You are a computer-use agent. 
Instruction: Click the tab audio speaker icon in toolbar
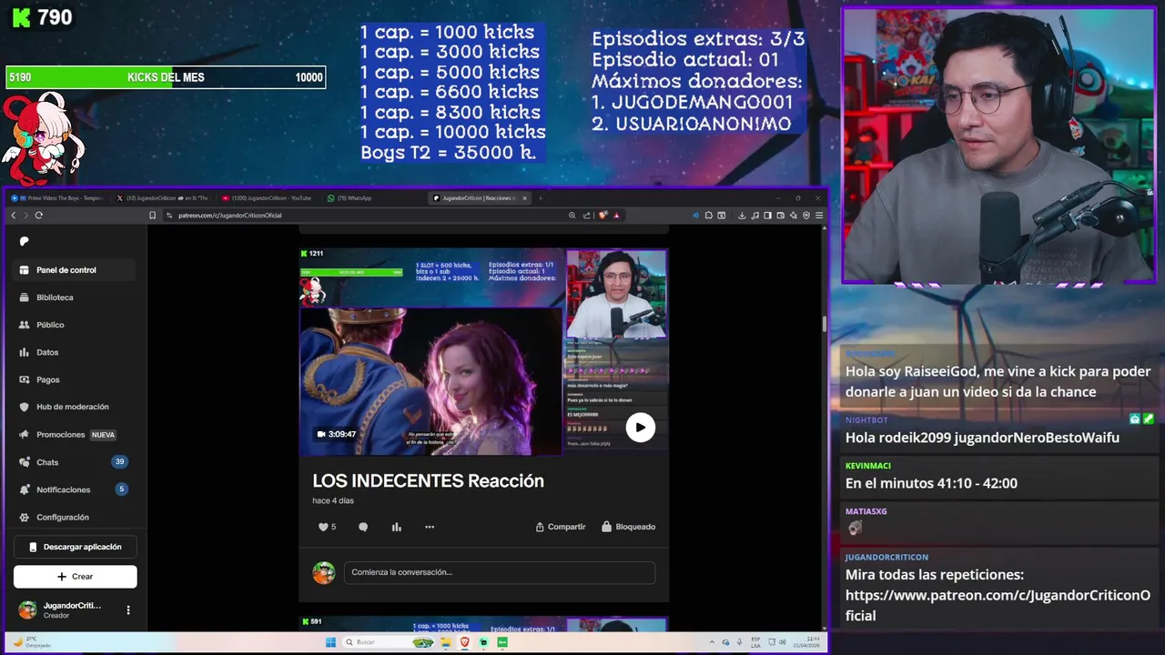[x=696, y=216]
